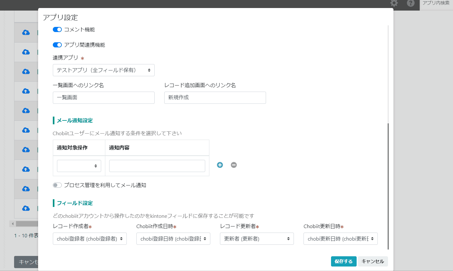Click the background list's horizontal scrollbar left arrow
Viewport: 453px width, 271px height.
[x=12, y=224]
